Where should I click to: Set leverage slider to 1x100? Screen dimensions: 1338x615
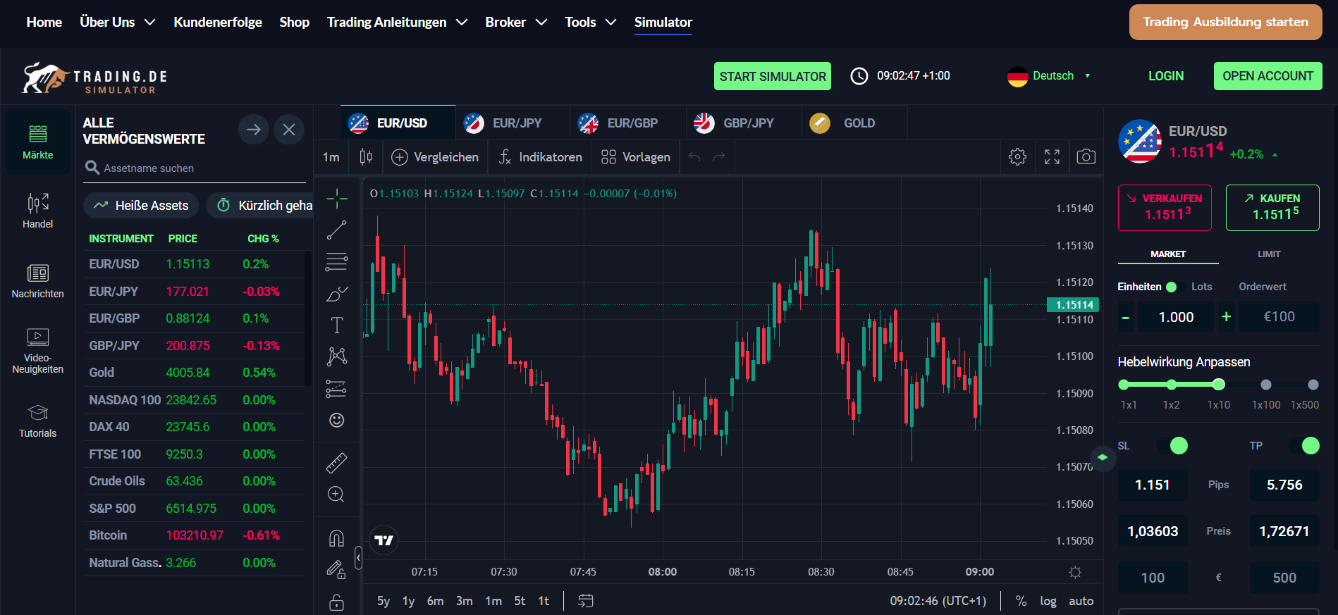coord(1265,385)
